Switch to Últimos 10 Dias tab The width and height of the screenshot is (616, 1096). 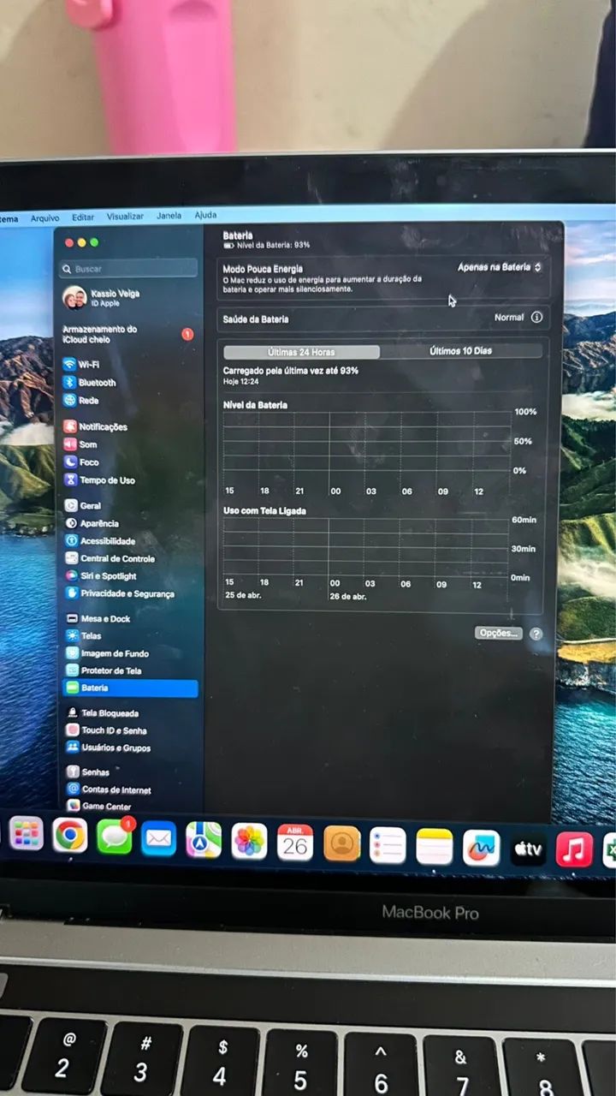[460, 351]
